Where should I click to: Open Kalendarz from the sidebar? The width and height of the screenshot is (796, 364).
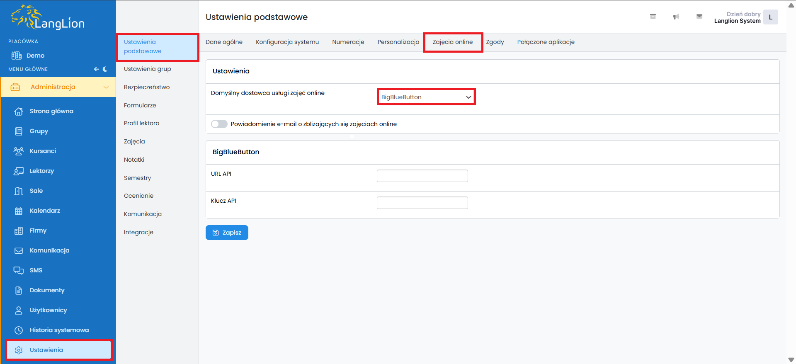(45, 211)
